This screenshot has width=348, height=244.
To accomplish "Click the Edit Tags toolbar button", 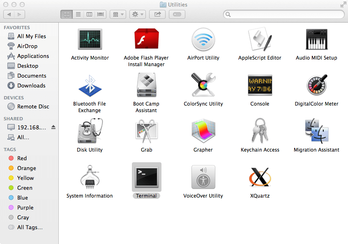I will [x=177, y=14].
